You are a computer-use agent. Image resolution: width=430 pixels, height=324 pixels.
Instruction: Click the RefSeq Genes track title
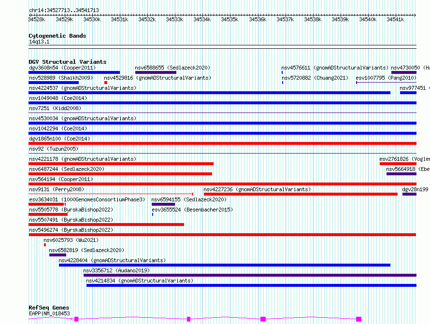point(49,308)
